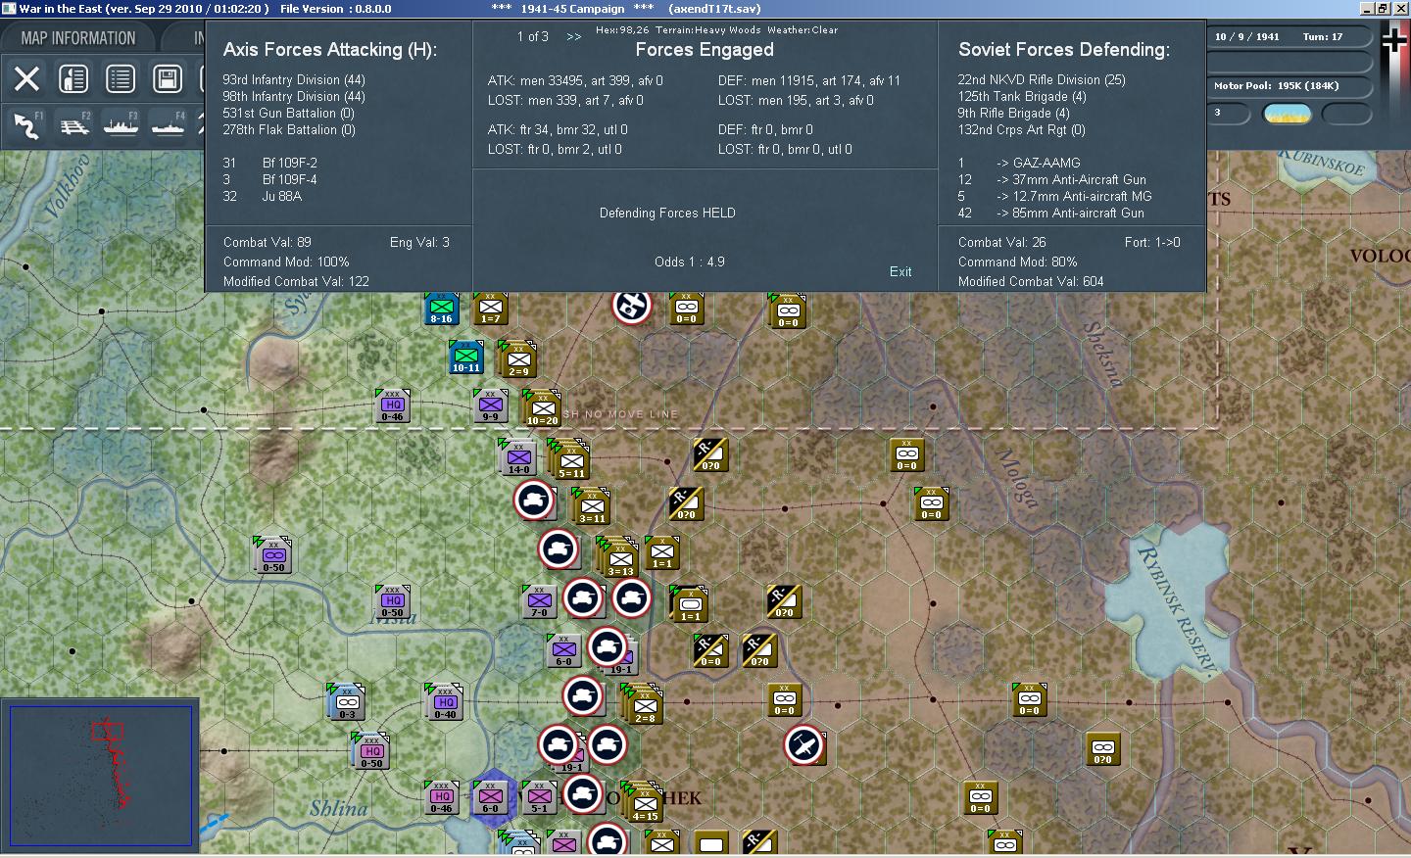The height and width of the screenshot is (858, 1411).
Task: Select the 10=20 Soviet unit stack
Action: [x=542, y=408]
